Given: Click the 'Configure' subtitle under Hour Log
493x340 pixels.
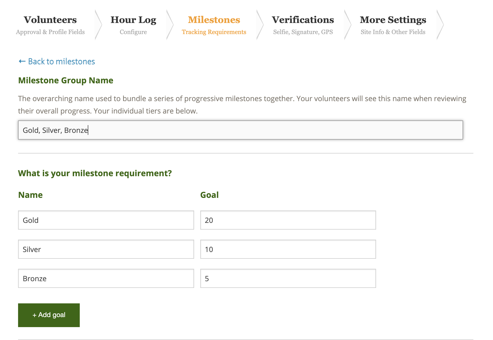Looking at the screenshot, I should tap(133, 32).
